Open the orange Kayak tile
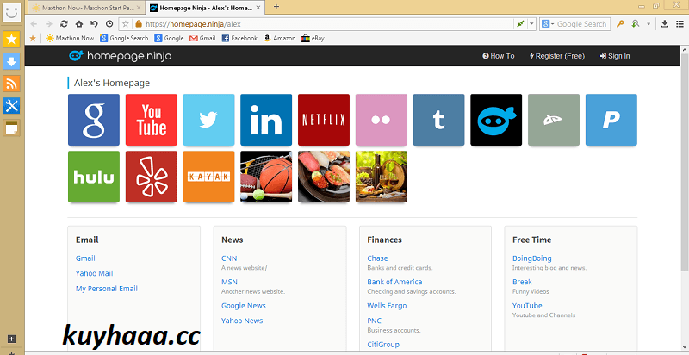Screen dimensions: 689x355 (208, 177)
